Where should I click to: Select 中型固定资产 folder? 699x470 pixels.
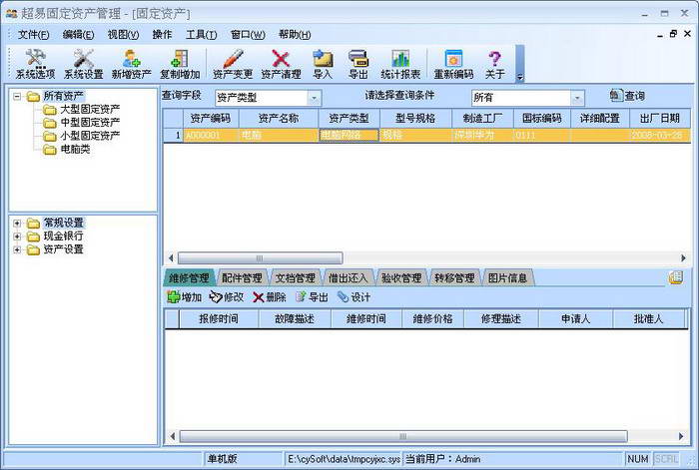(x=90, y=123)
